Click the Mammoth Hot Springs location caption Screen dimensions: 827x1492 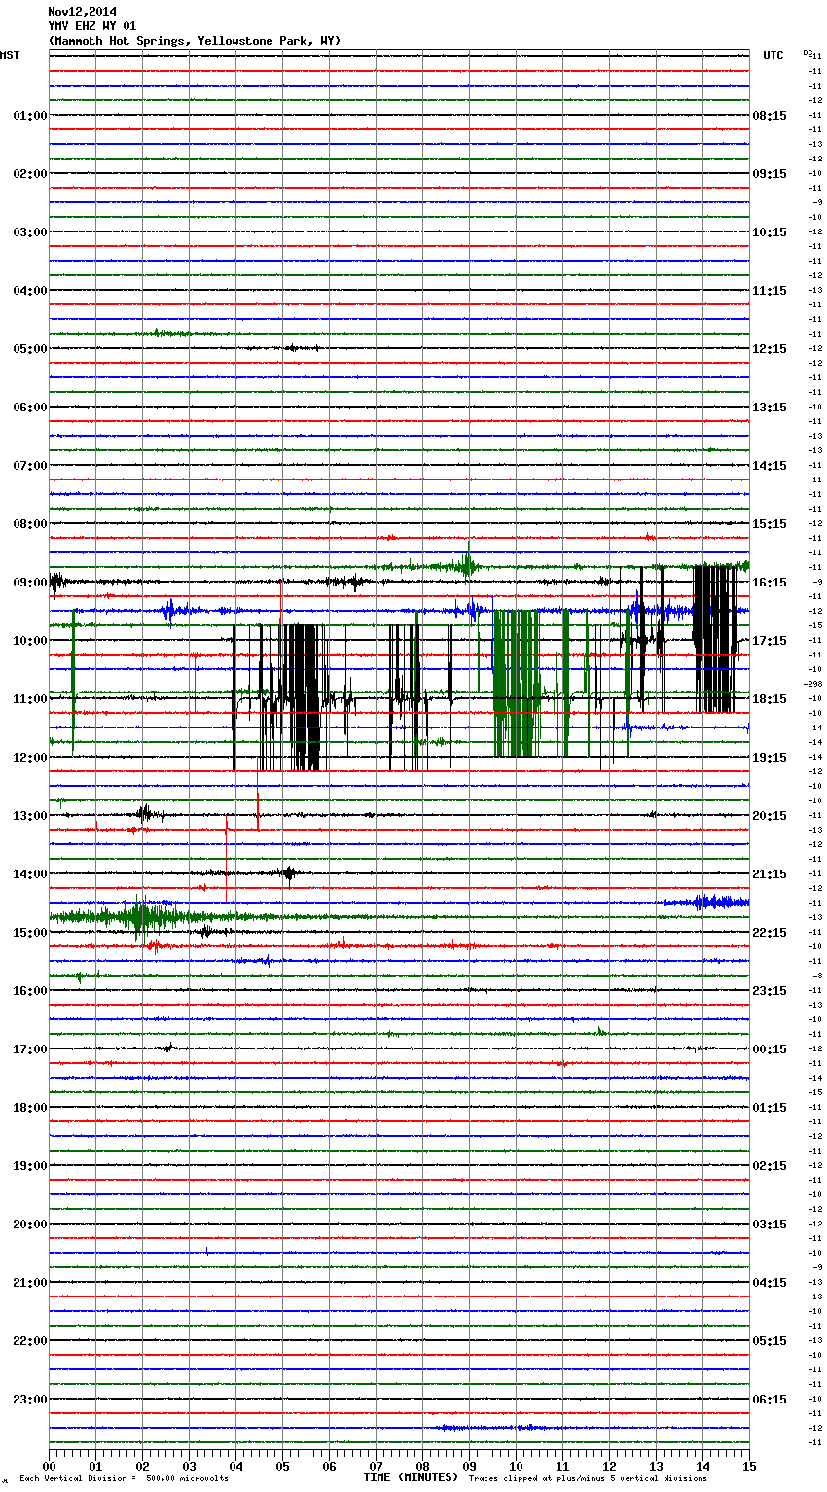tap(195, 41)
